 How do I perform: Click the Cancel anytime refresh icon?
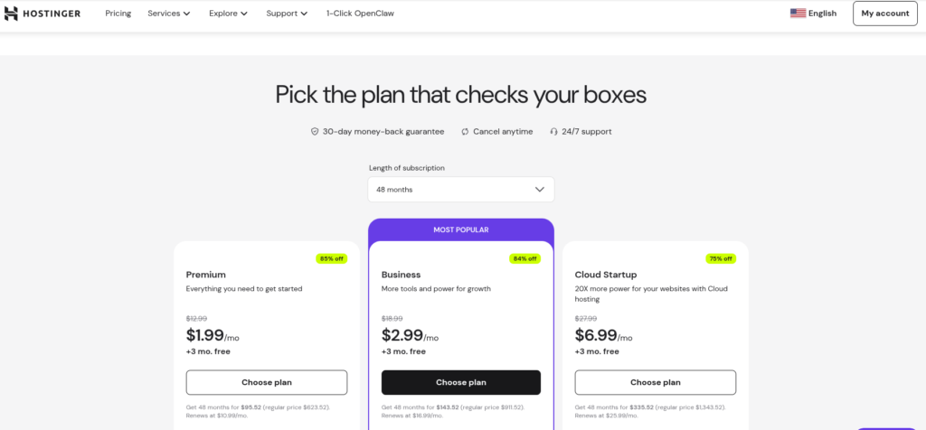(x=465, y=131)
